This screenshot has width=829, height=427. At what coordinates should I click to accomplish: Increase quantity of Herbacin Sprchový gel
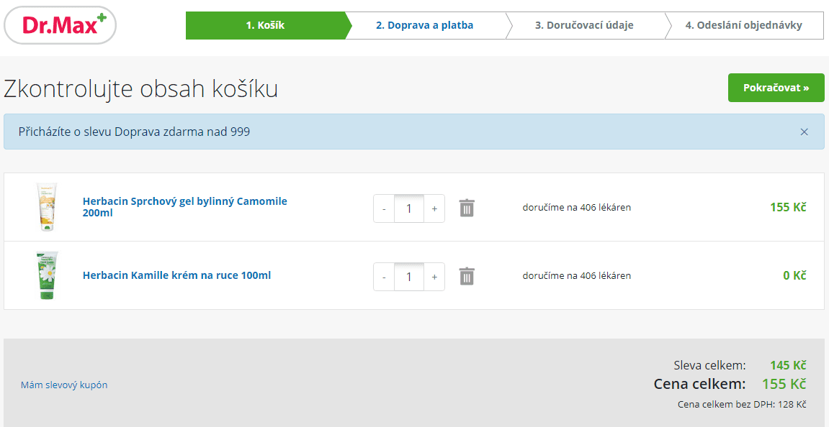pyautogui.click(x=434, y=208)
